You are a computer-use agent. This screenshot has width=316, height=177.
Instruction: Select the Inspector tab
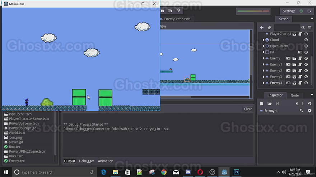(x=275, y=95)
